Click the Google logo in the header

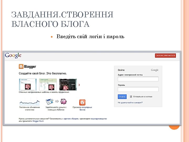pyautogui.click(x=13, y=55)
